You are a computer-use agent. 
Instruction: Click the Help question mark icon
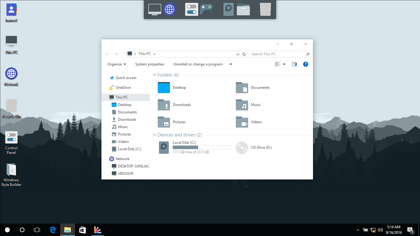pyautogui.click(x=305, y=64)
